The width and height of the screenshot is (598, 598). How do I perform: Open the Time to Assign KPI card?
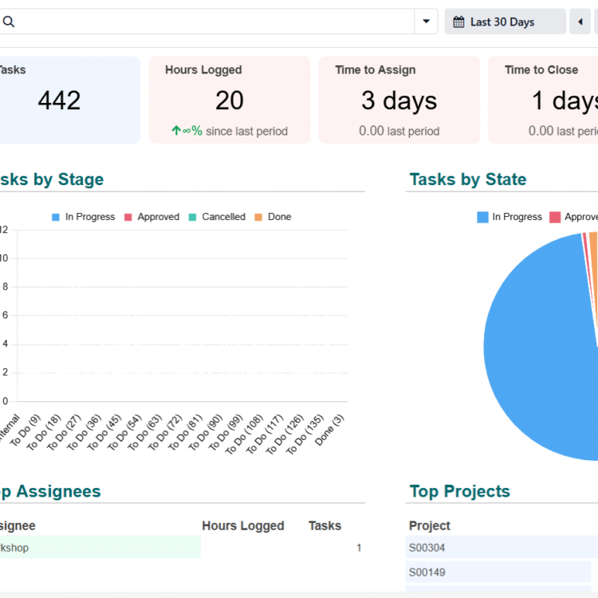399,100
